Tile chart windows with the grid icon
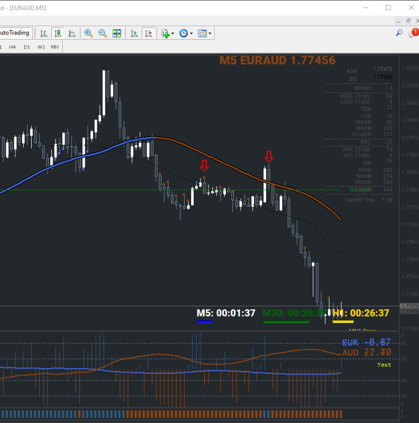This screenshot has width=419, height=423. pos(116,33)
